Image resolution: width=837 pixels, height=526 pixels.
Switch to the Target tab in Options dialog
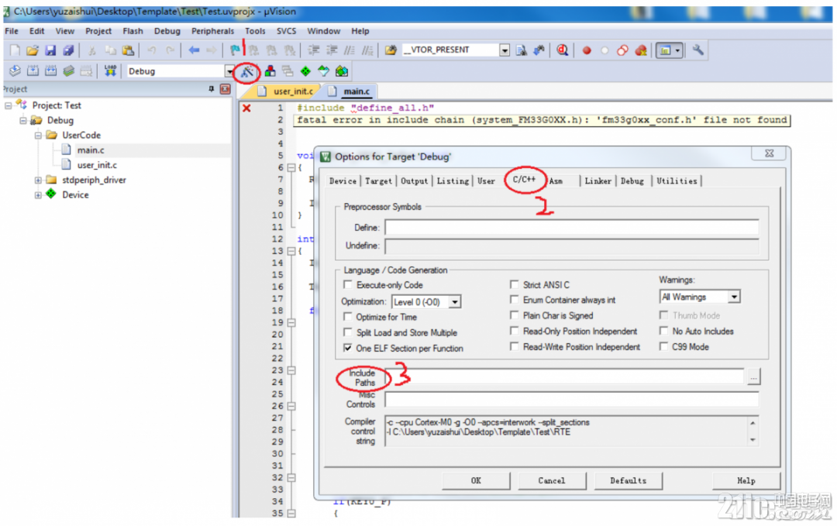coord(378,181)
